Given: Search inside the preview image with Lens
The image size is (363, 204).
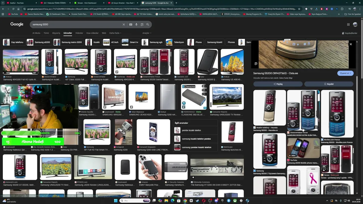Looking at the screenshot, I should 256,64.
